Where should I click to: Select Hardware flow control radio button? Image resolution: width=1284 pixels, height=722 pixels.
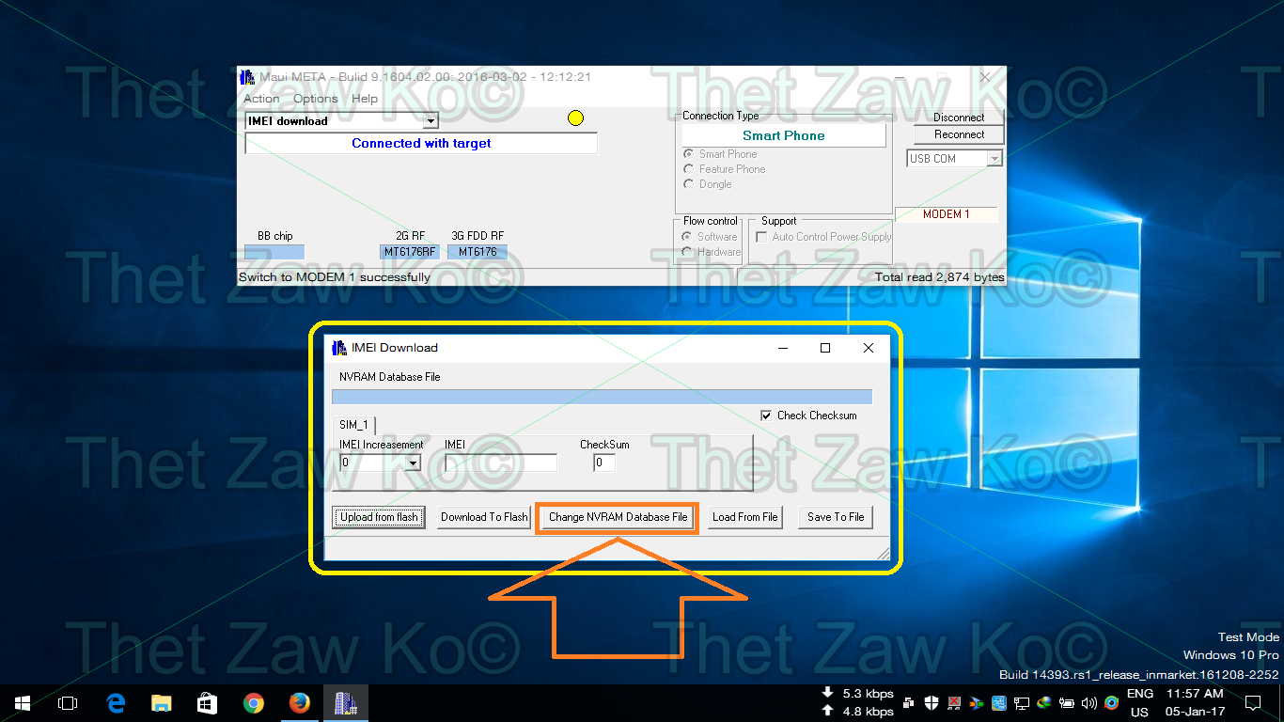687,252
